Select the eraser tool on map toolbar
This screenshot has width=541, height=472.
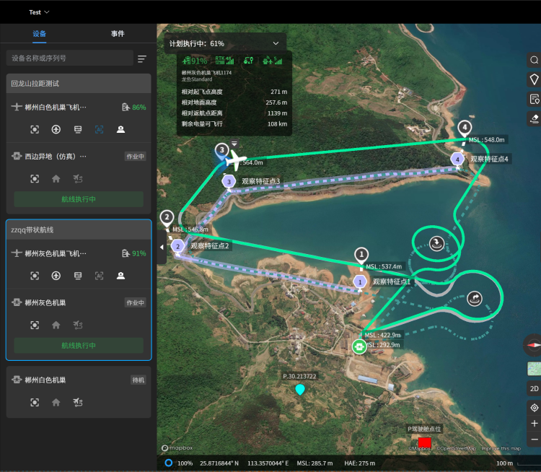point(534,118)
